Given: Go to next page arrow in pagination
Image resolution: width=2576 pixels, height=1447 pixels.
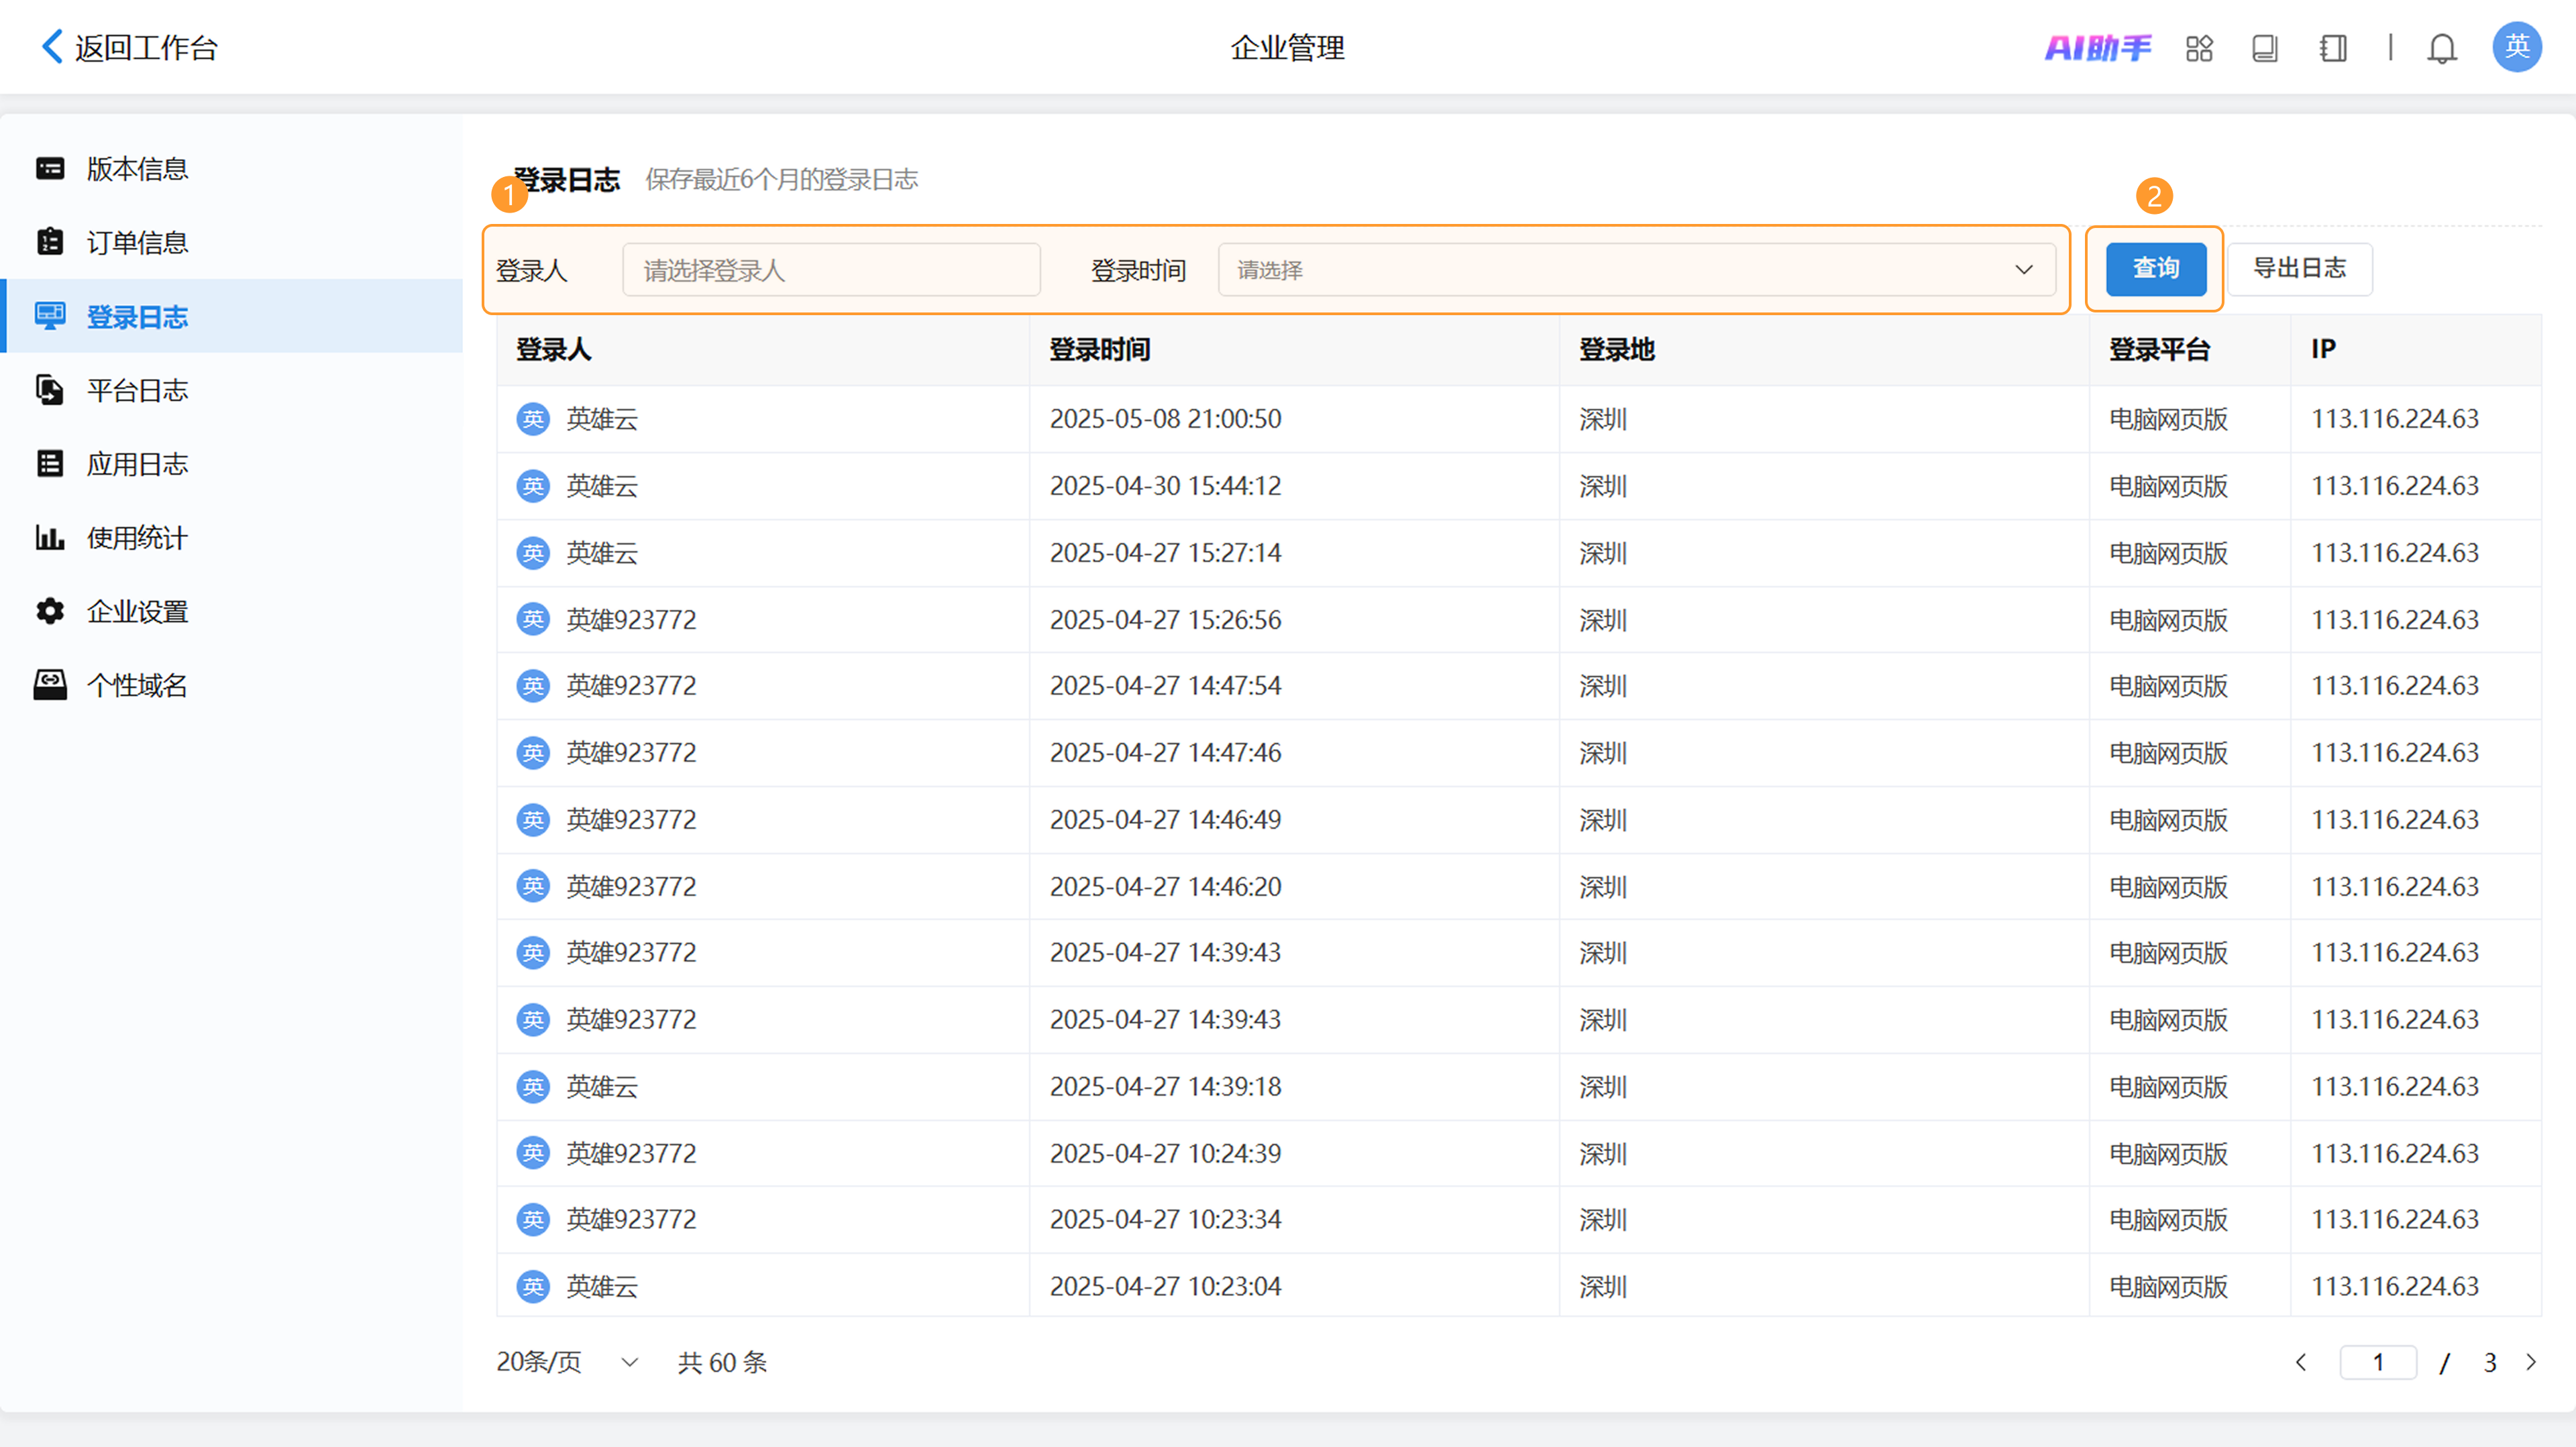Looking at the screenshot, I should click(x=2531, y=1362).
